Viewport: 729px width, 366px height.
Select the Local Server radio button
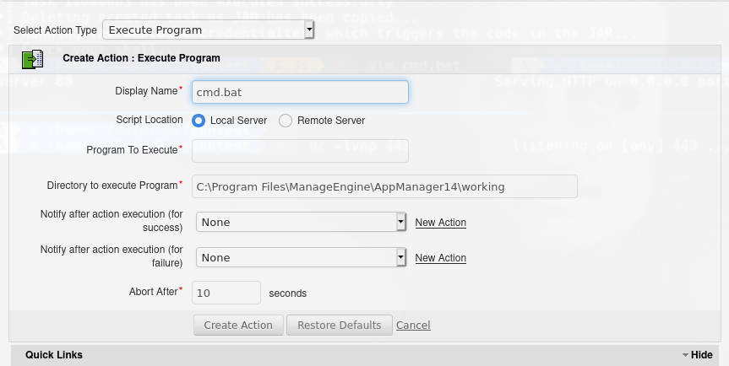click(199, 121)
